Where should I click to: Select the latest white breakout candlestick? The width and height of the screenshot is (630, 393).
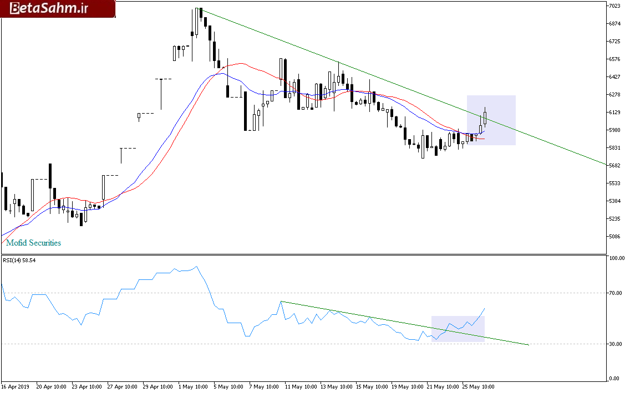[x=485, y=118]
